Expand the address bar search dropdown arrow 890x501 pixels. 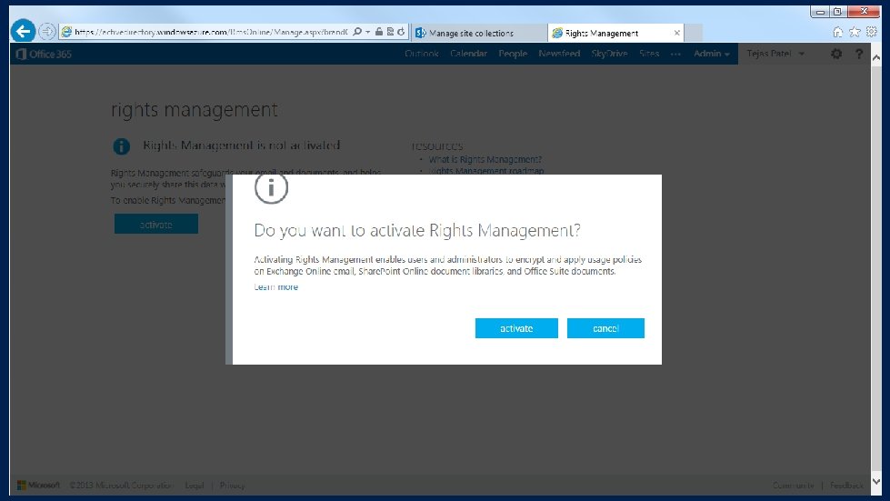[x=368, y=32]
